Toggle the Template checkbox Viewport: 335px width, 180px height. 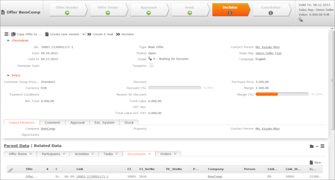[x=152, y=65]
